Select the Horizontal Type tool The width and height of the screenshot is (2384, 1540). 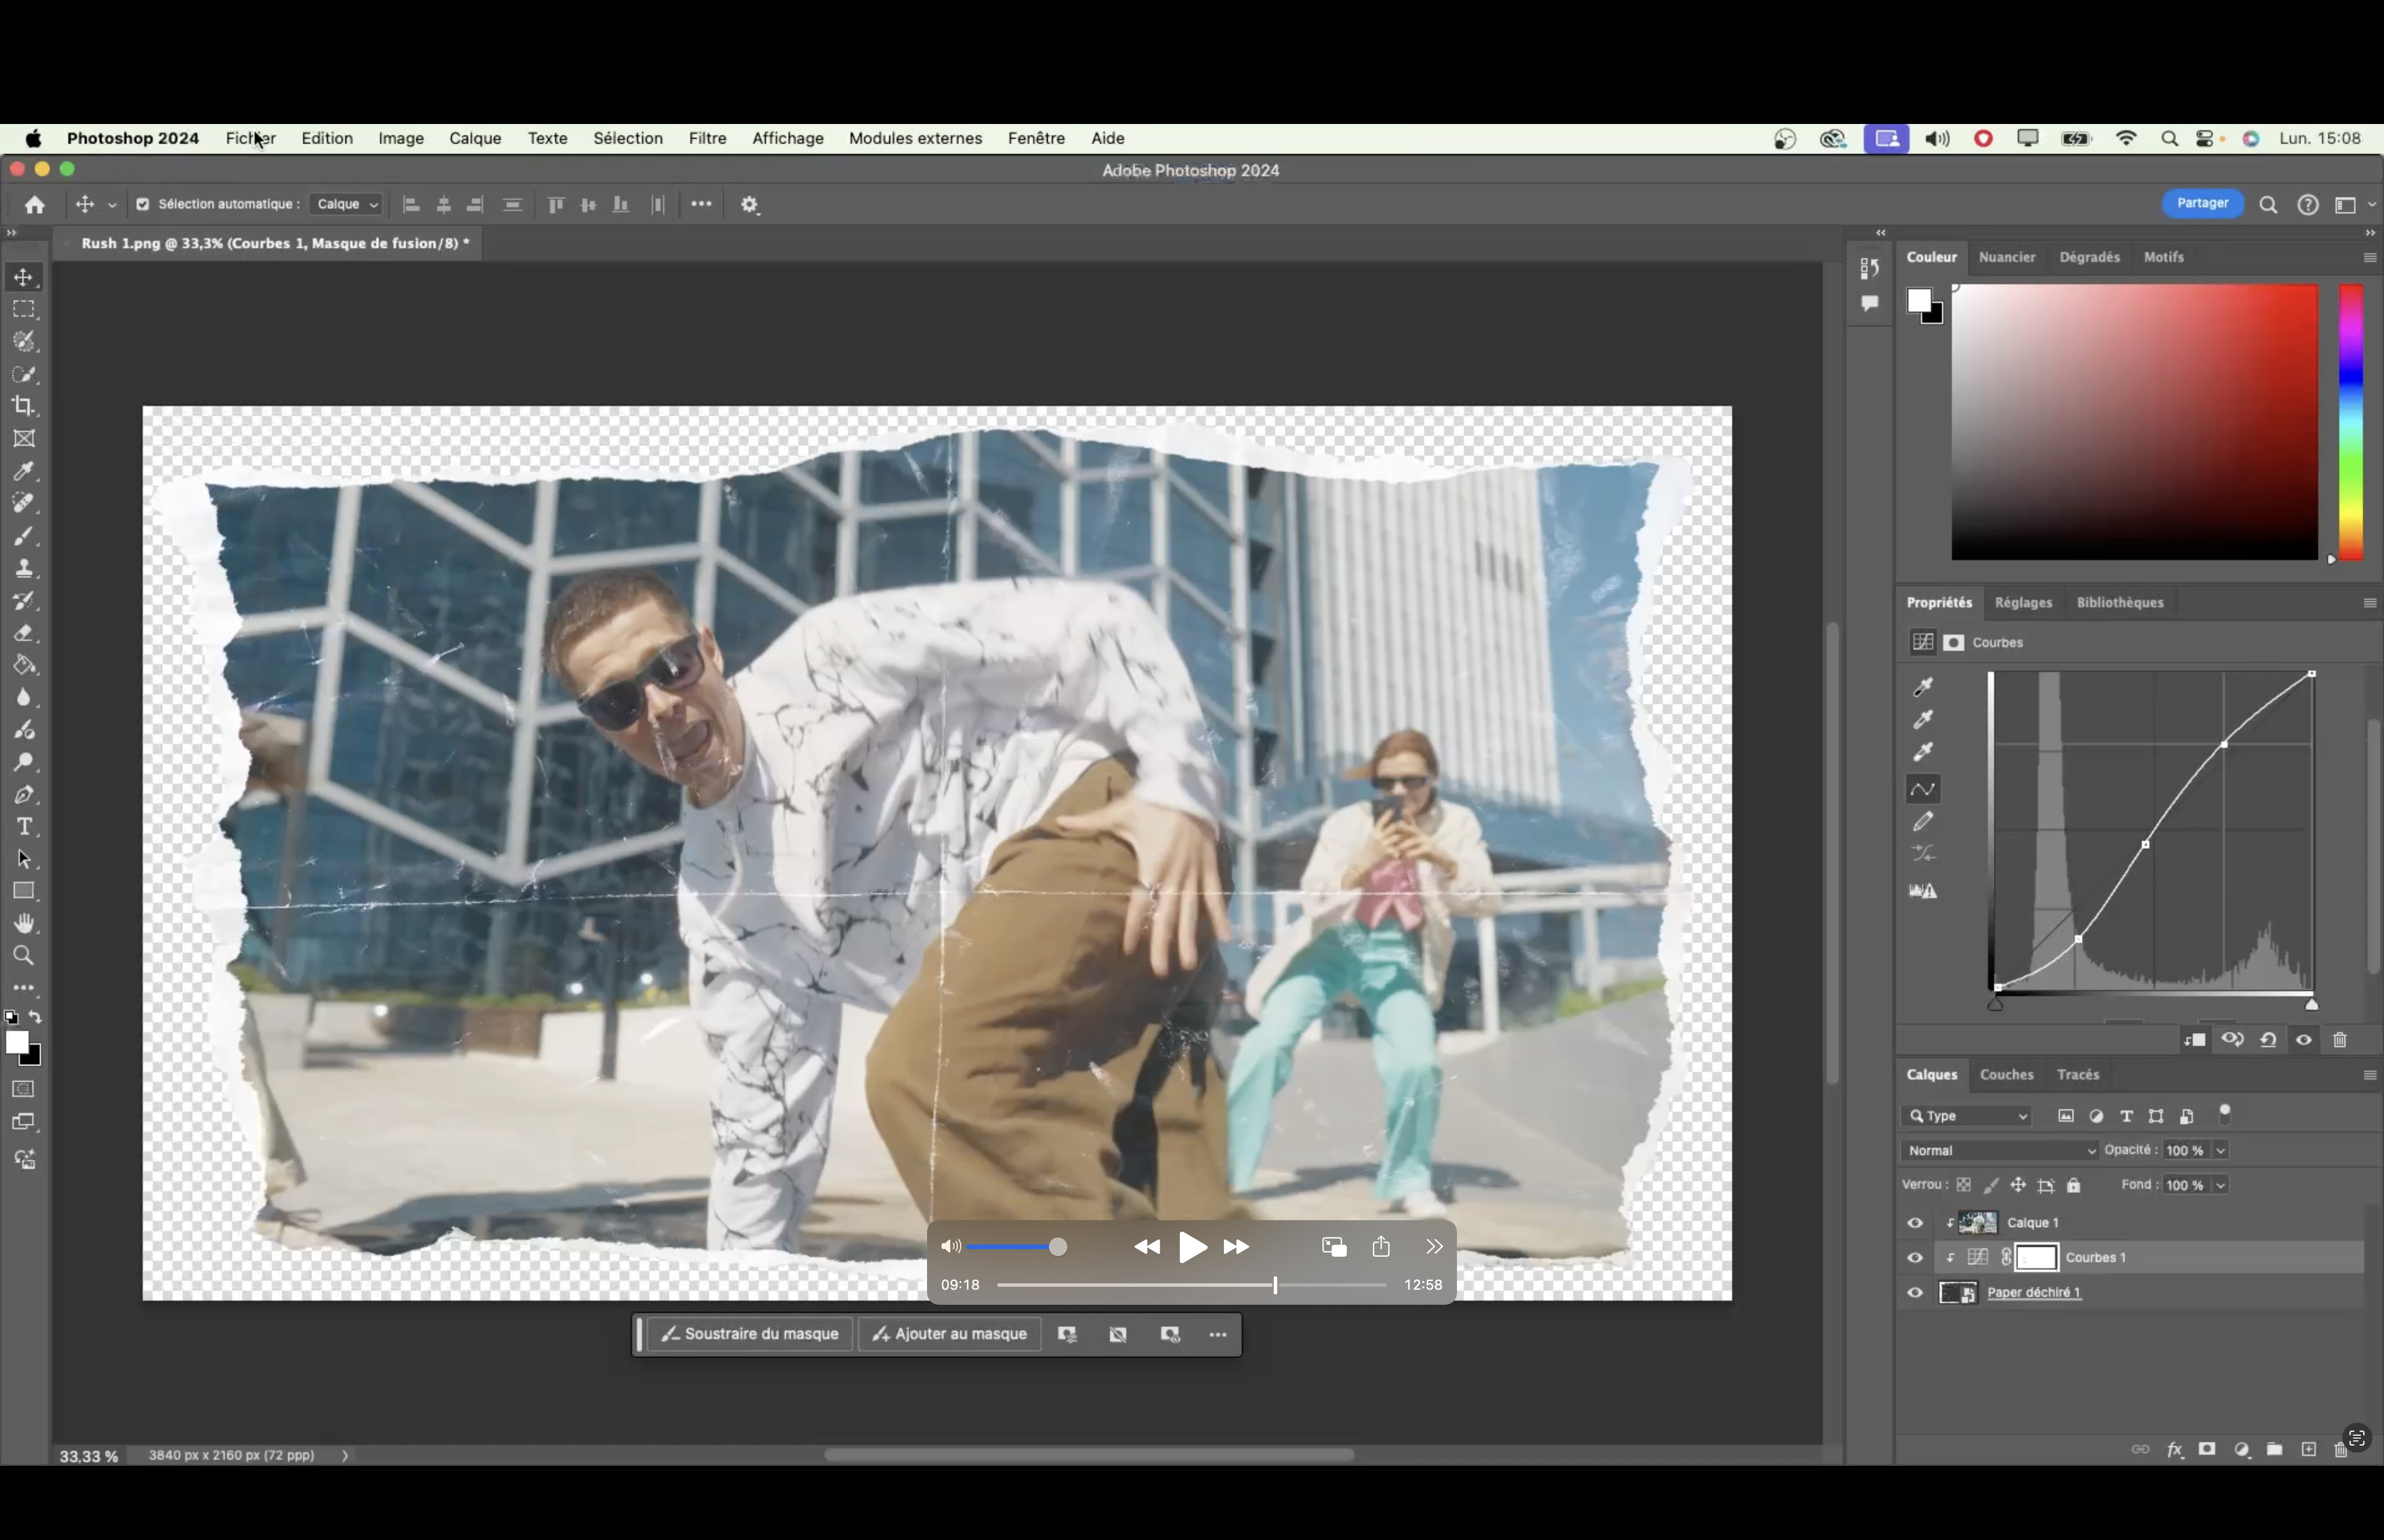[x=24, y=827]
